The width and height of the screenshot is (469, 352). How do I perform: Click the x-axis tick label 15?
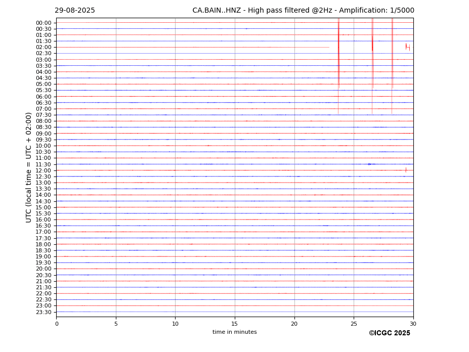pos(235,324)
